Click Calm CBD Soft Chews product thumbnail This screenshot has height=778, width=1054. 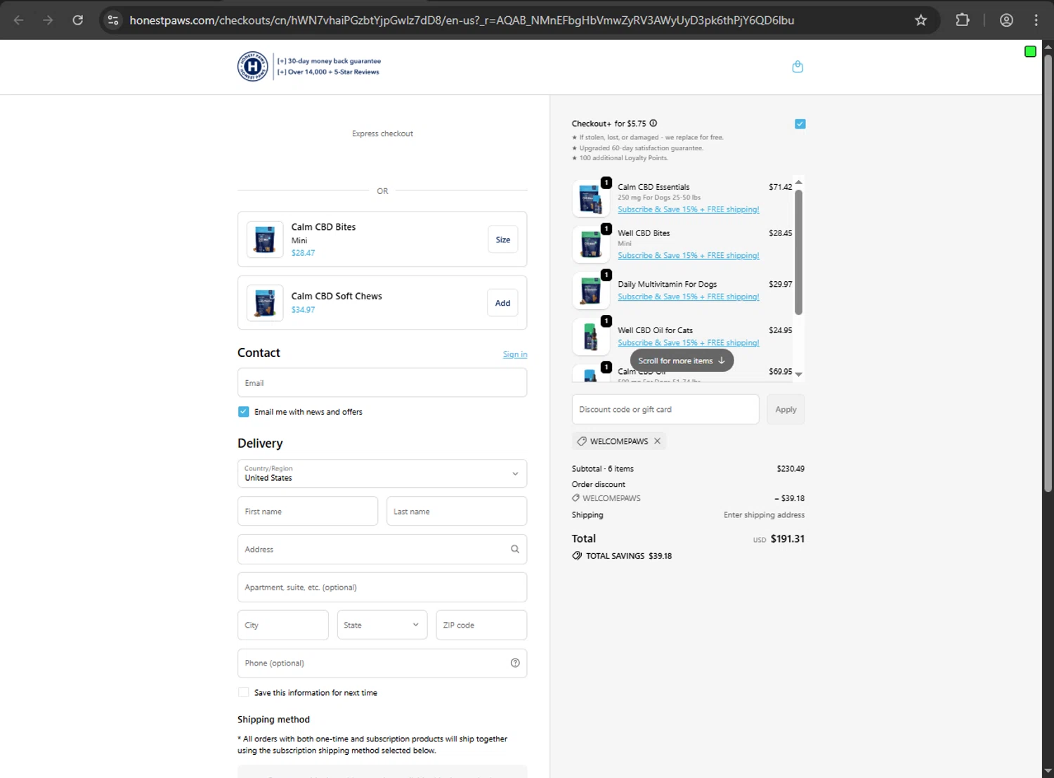click(265, 303)
